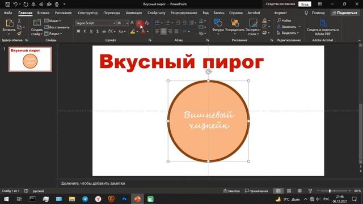Center-align the text

(x=163, y=31)
